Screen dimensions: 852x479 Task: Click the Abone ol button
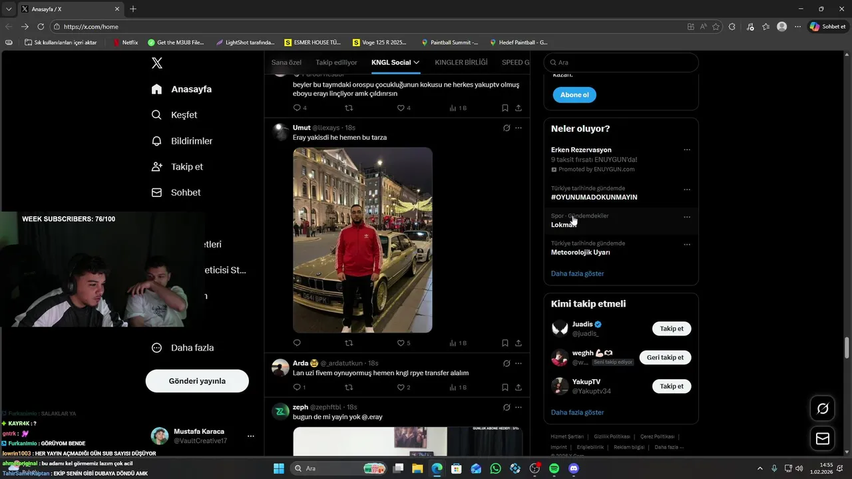574,95
